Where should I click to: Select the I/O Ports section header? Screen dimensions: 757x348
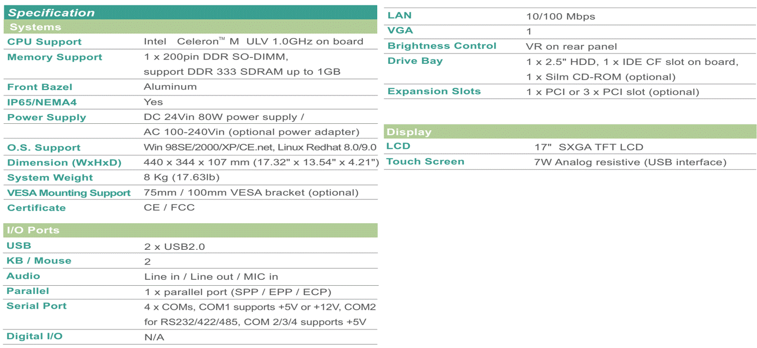pos(190,230)
